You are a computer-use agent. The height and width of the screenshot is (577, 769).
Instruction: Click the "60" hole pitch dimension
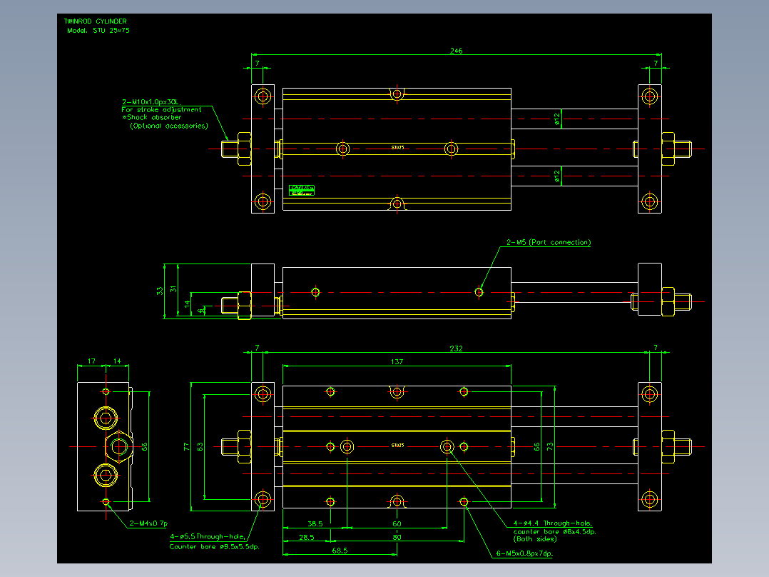click(x=397, y=524)
